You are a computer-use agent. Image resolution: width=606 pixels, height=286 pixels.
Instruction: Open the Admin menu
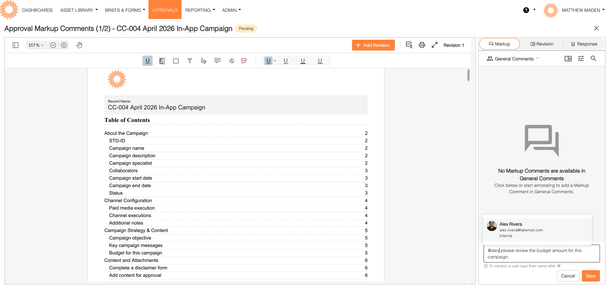(x=231, y=10)
